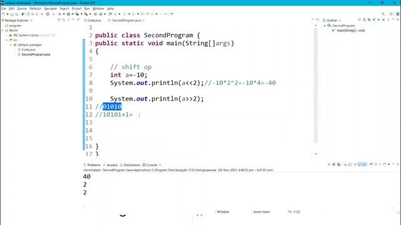Click the Save All toolbar icon
This screenshot has height=225, width=401.
tap(17, 14)
